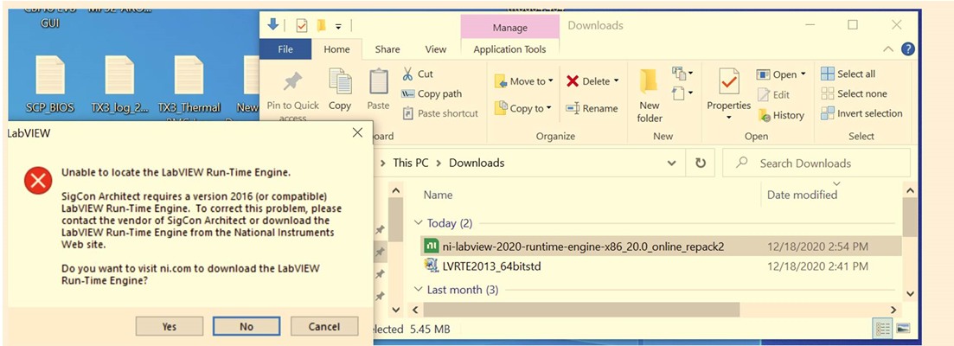Open SCP_BIOS file on desktop
The height and width of the screenshot is (346, 954).
(x=50, y=84)
